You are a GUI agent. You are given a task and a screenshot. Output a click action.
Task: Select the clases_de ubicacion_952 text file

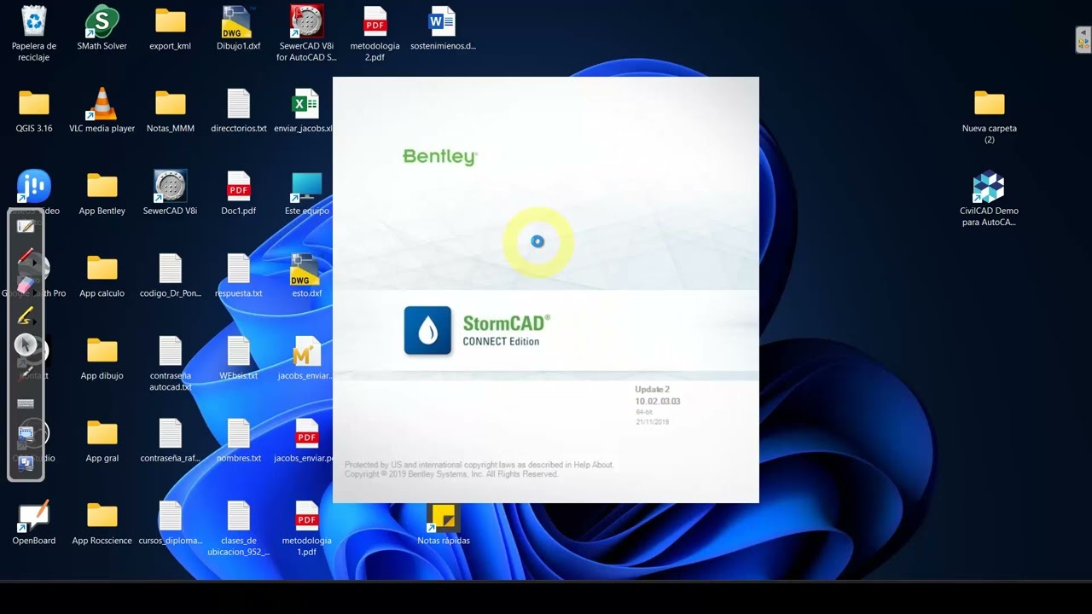239,529
